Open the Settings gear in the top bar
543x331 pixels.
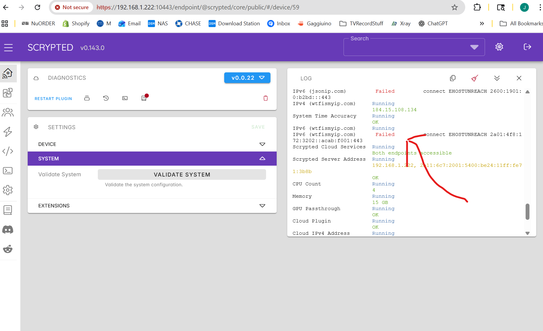tap(499, 46)
